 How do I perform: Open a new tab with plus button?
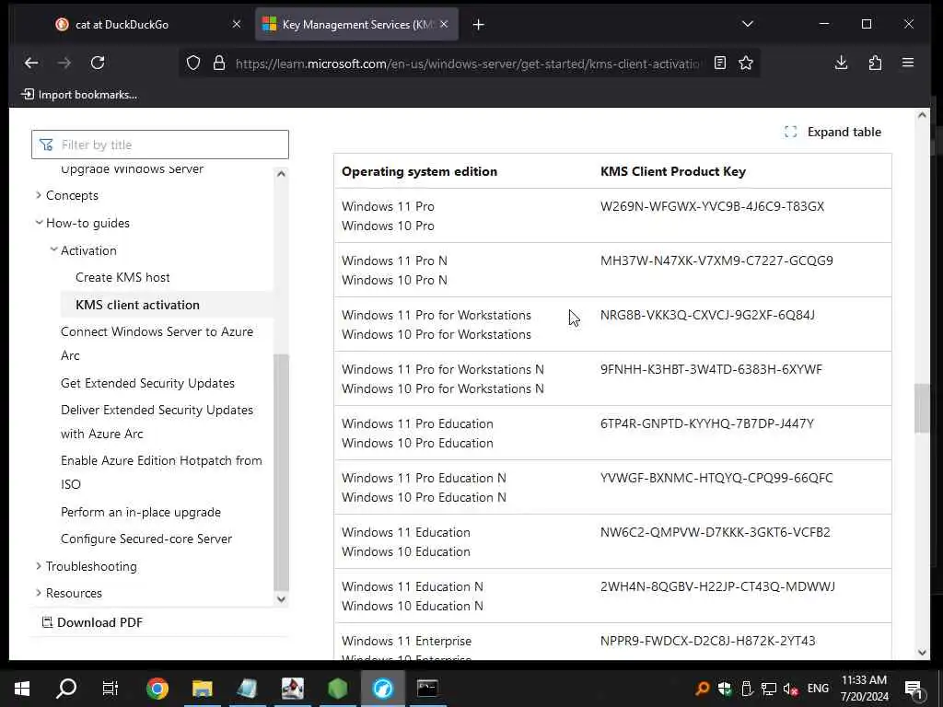tap(478, 25)
